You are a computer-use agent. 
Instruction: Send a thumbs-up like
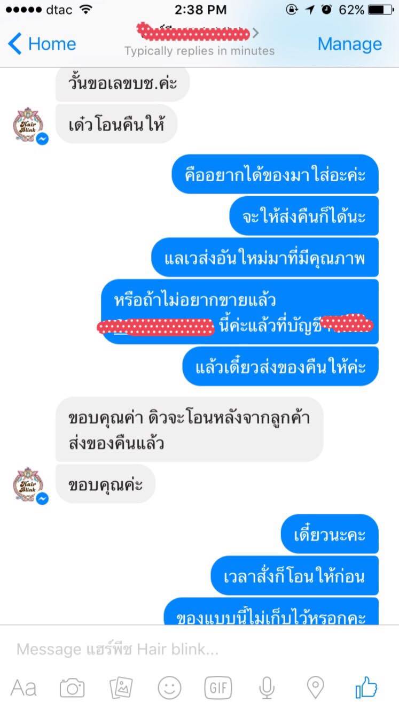pos(366,686)
